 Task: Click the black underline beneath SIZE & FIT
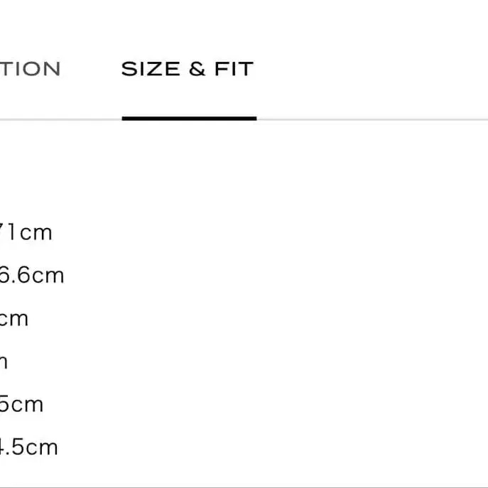(x=189, y=118)
